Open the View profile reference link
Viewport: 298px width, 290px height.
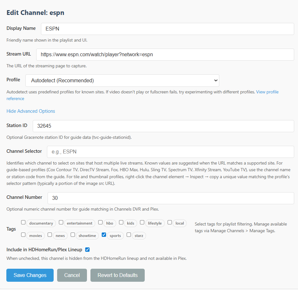267,92
